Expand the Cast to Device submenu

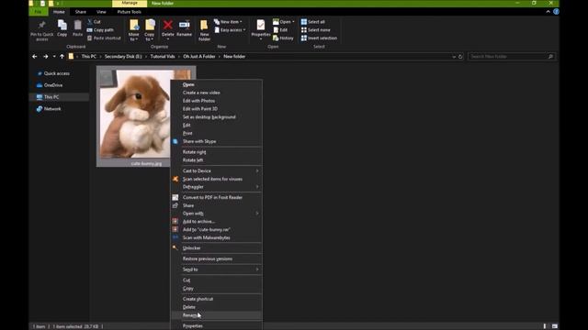(217, 171)
